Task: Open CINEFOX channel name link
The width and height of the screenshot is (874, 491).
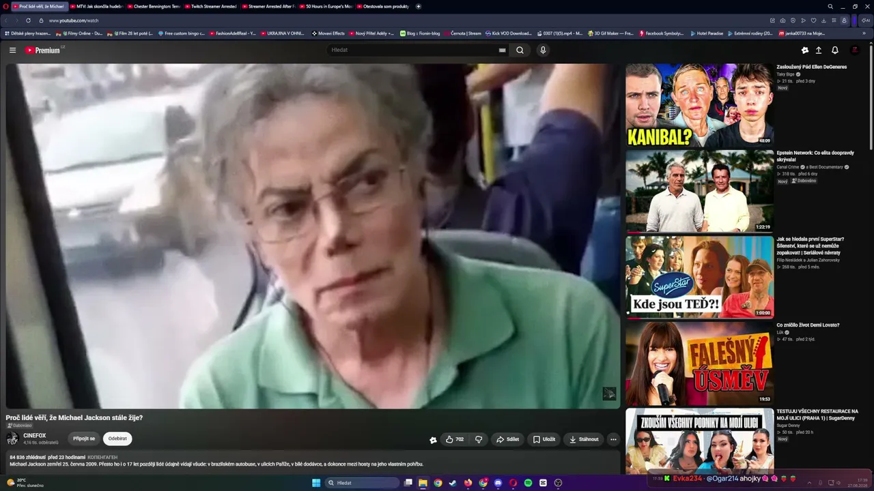Action: click(35, 436)
